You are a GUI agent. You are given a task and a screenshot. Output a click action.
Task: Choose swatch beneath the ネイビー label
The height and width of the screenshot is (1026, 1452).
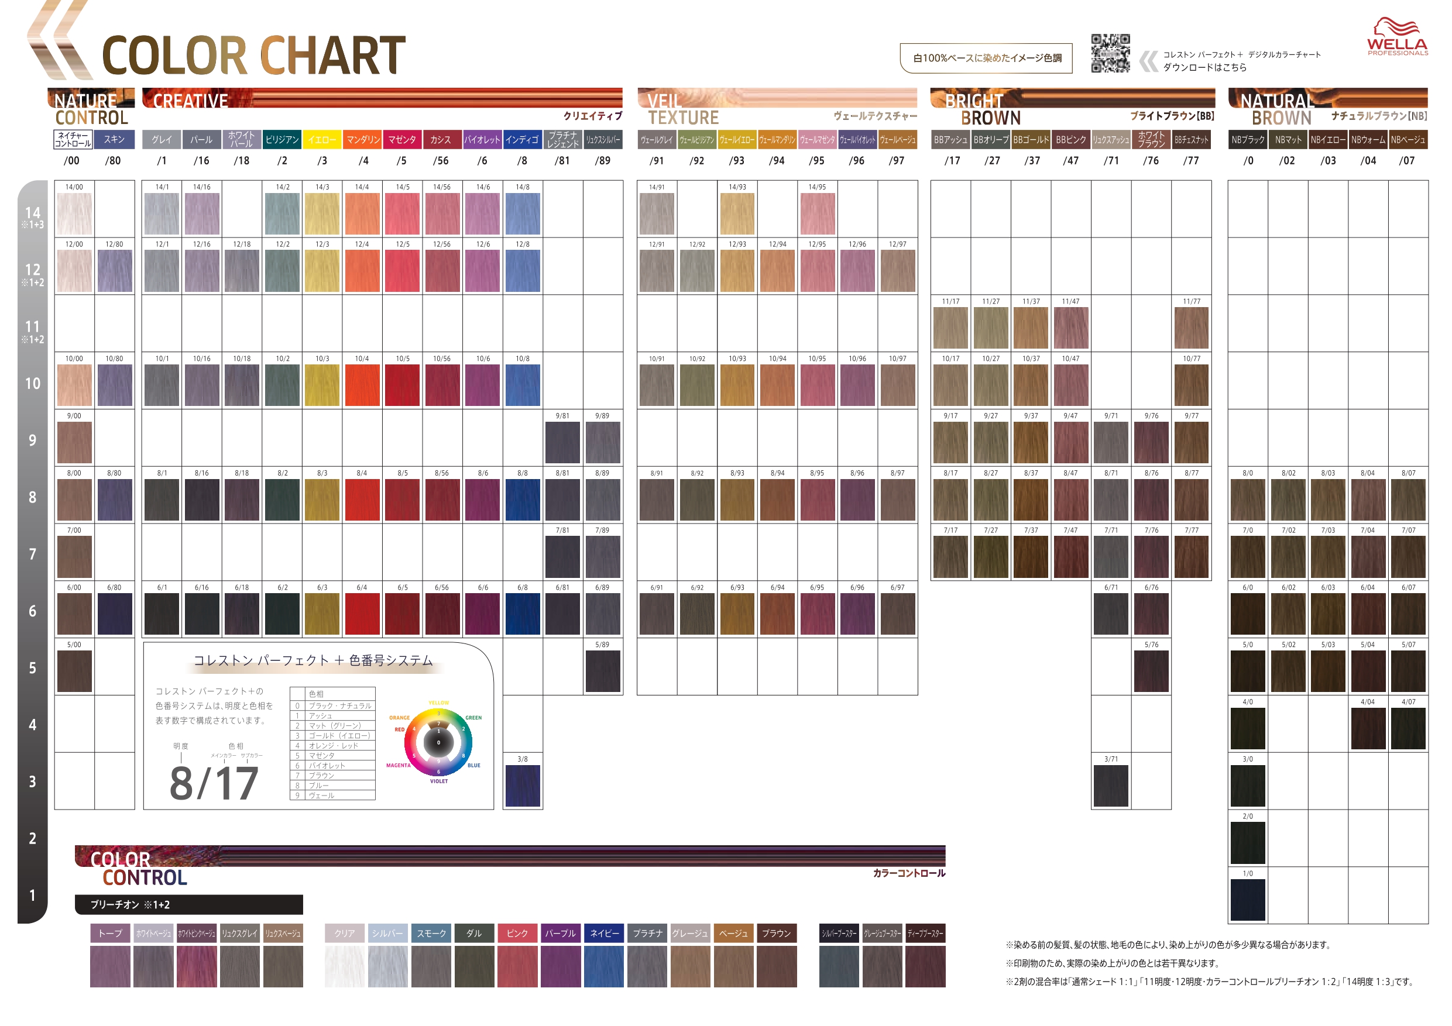(x=604, y=966)
